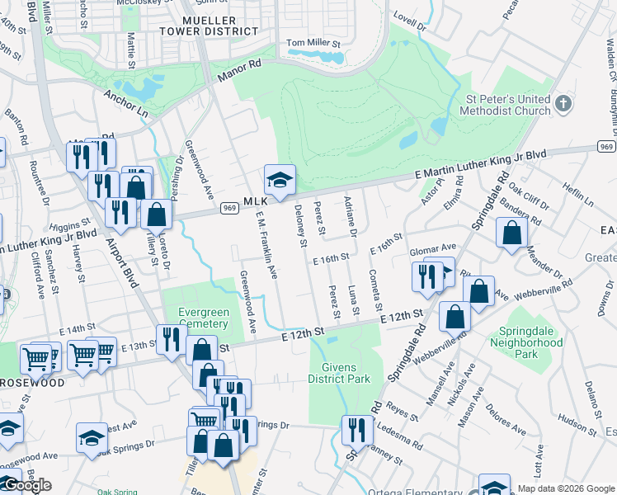Click the Mansell Ave label

[x=440, y=384]
